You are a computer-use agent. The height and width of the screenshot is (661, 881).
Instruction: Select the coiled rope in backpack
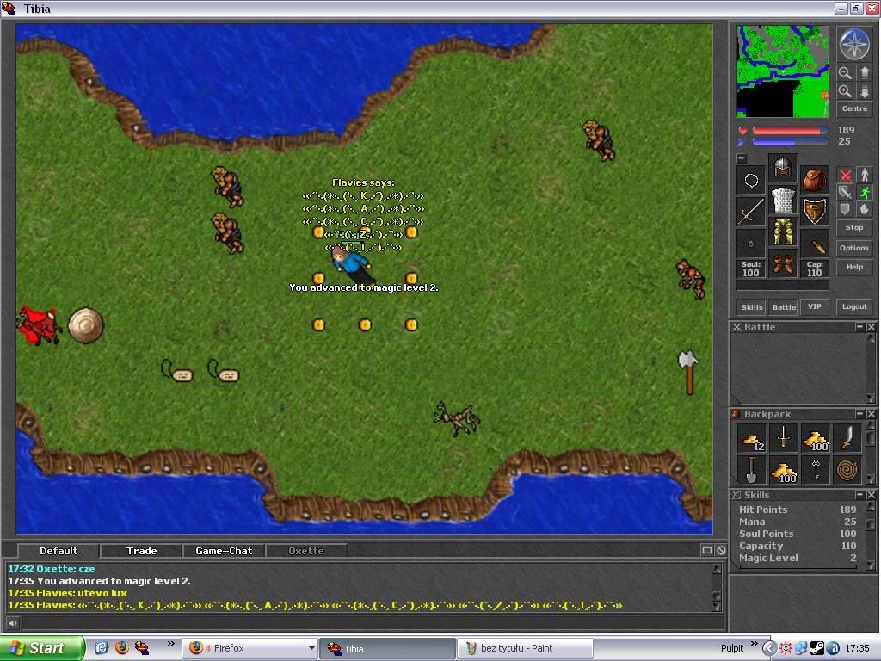[x=847, y=471]
